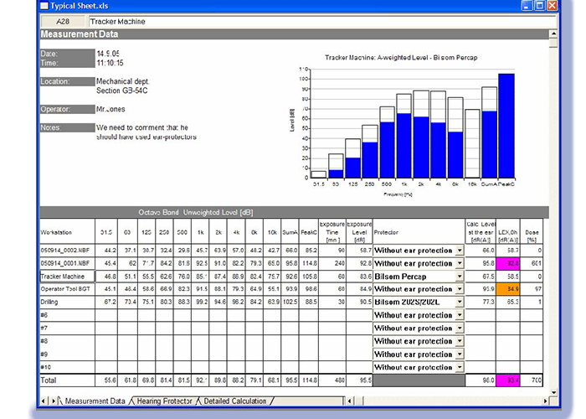Expand Bilsom Percap protector dropdown
The height and width of the screenshot is (419, 586).
pos(460,277)
